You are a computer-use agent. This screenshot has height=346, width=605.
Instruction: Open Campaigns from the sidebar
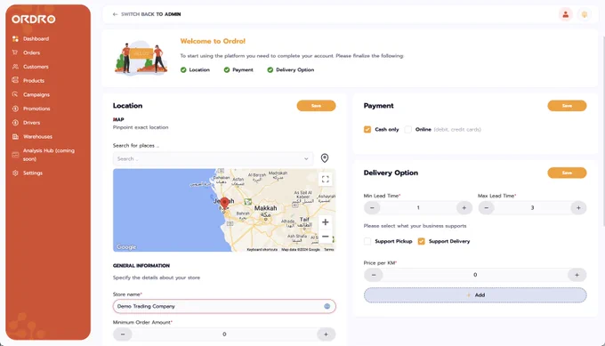coord(36,94)
